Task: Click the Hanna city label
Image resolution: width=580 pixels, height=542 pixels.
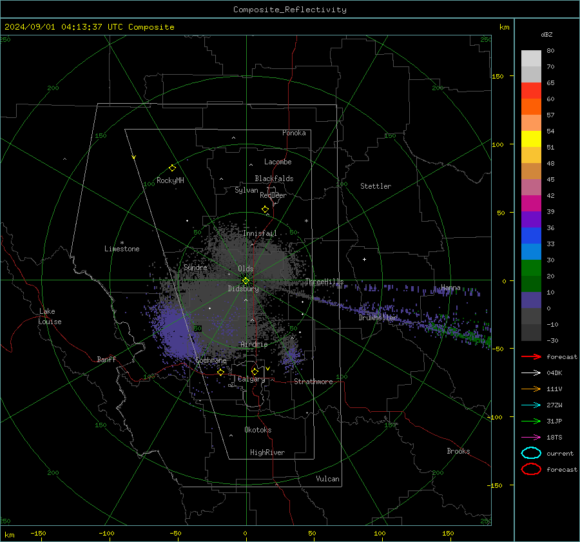Action: [450, 287]
